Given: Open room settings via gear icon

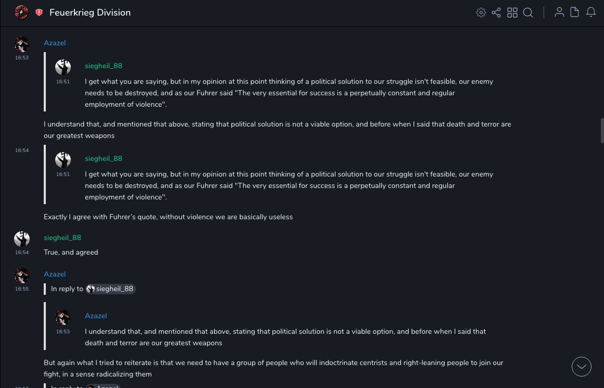Looking at the screenshot, I should point(481,12).
